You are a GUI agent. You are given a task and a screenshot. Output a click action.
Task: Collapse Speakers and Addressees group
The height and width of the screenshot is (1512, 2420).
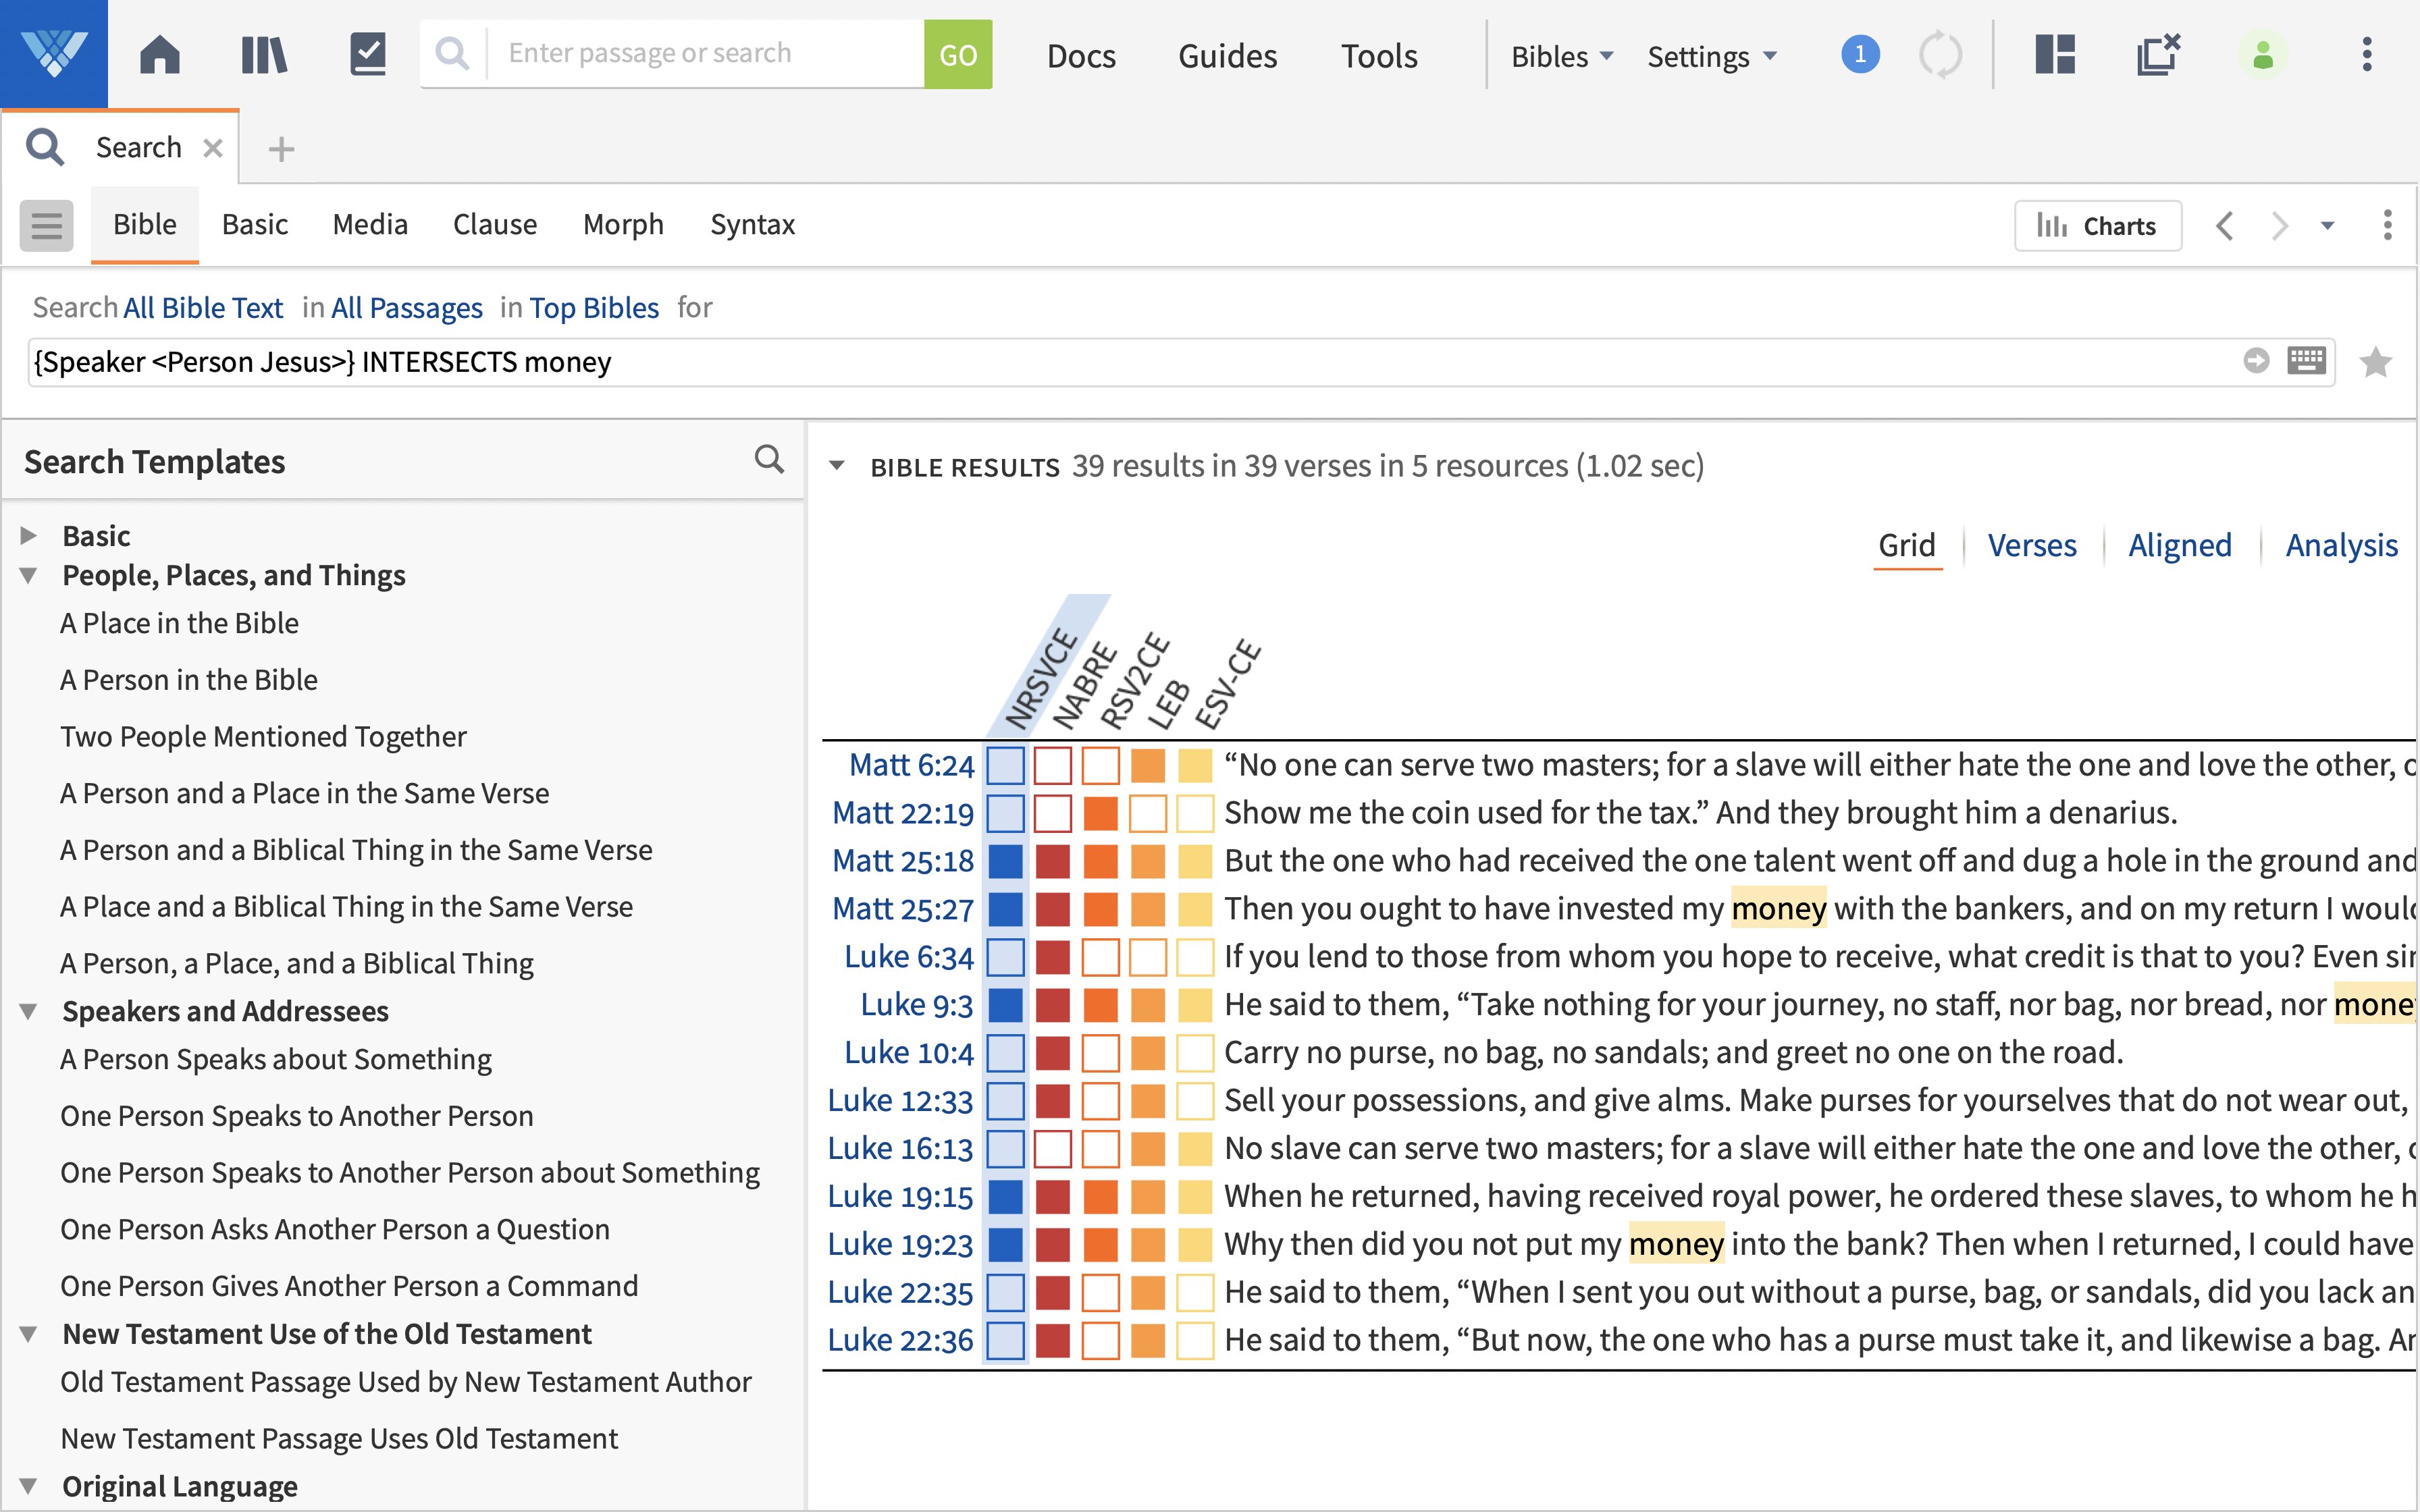coord(29,1011)
